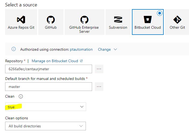This screenshot has height=133, width=189.
Task: Browse repositories with the ellipsis button
Action: coord(99,69)
